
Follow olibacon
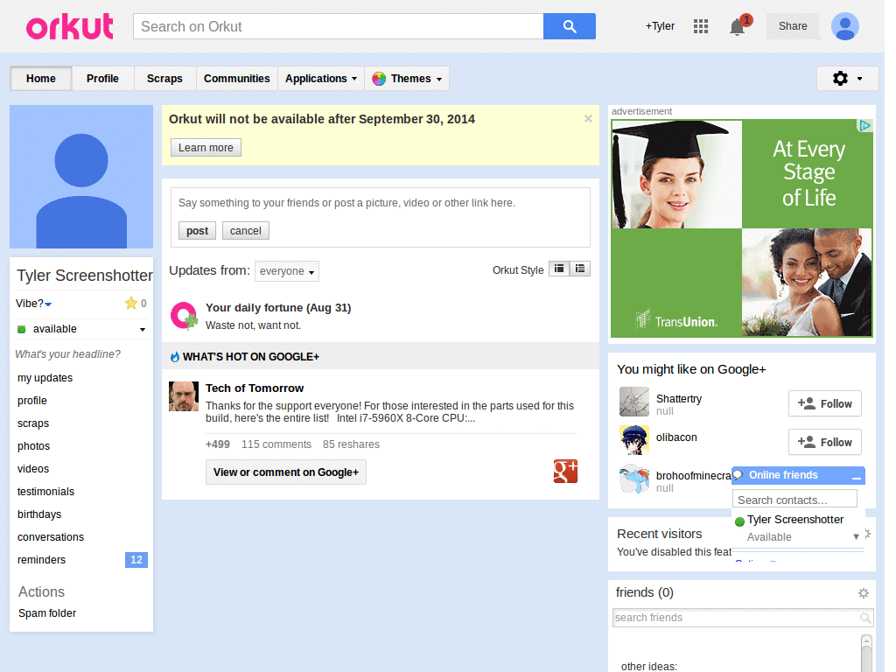point(824,442)
